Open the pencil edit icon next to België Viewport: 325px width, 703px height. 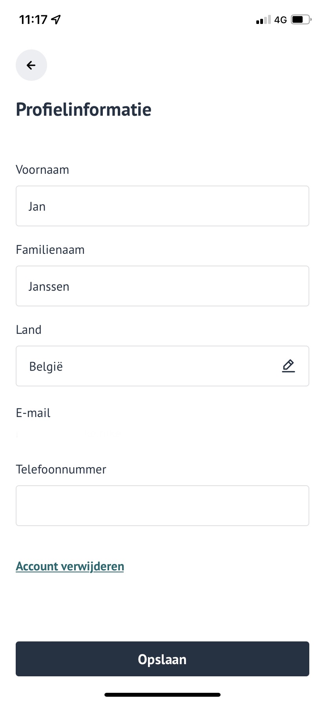pos(288,366)
